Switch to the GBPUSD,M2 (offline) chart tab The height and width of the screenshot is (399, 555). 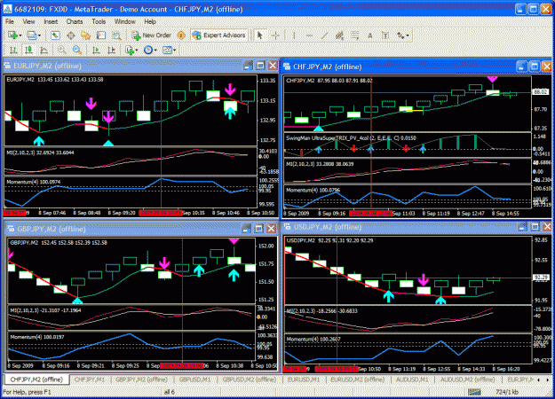click(x=250, y=379)
